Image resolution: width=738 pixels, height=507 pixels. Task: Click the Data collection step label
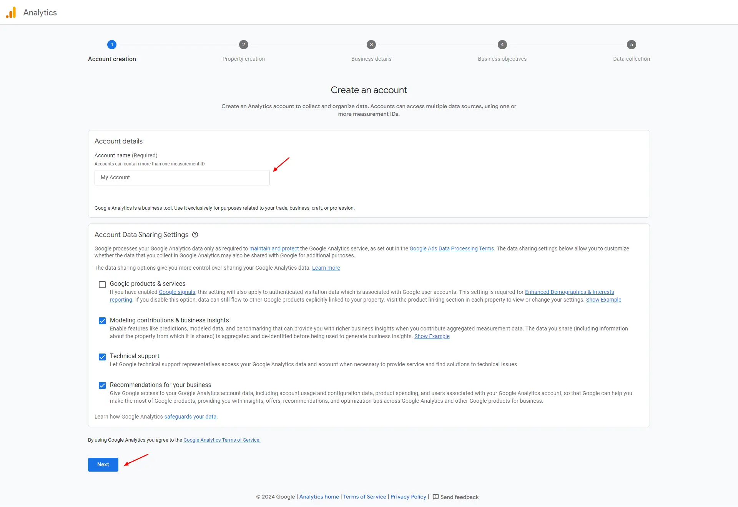(632, 59)
